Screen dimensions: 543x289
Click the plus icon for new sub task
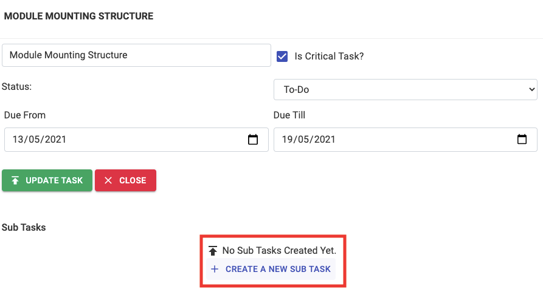coord(214,269)
